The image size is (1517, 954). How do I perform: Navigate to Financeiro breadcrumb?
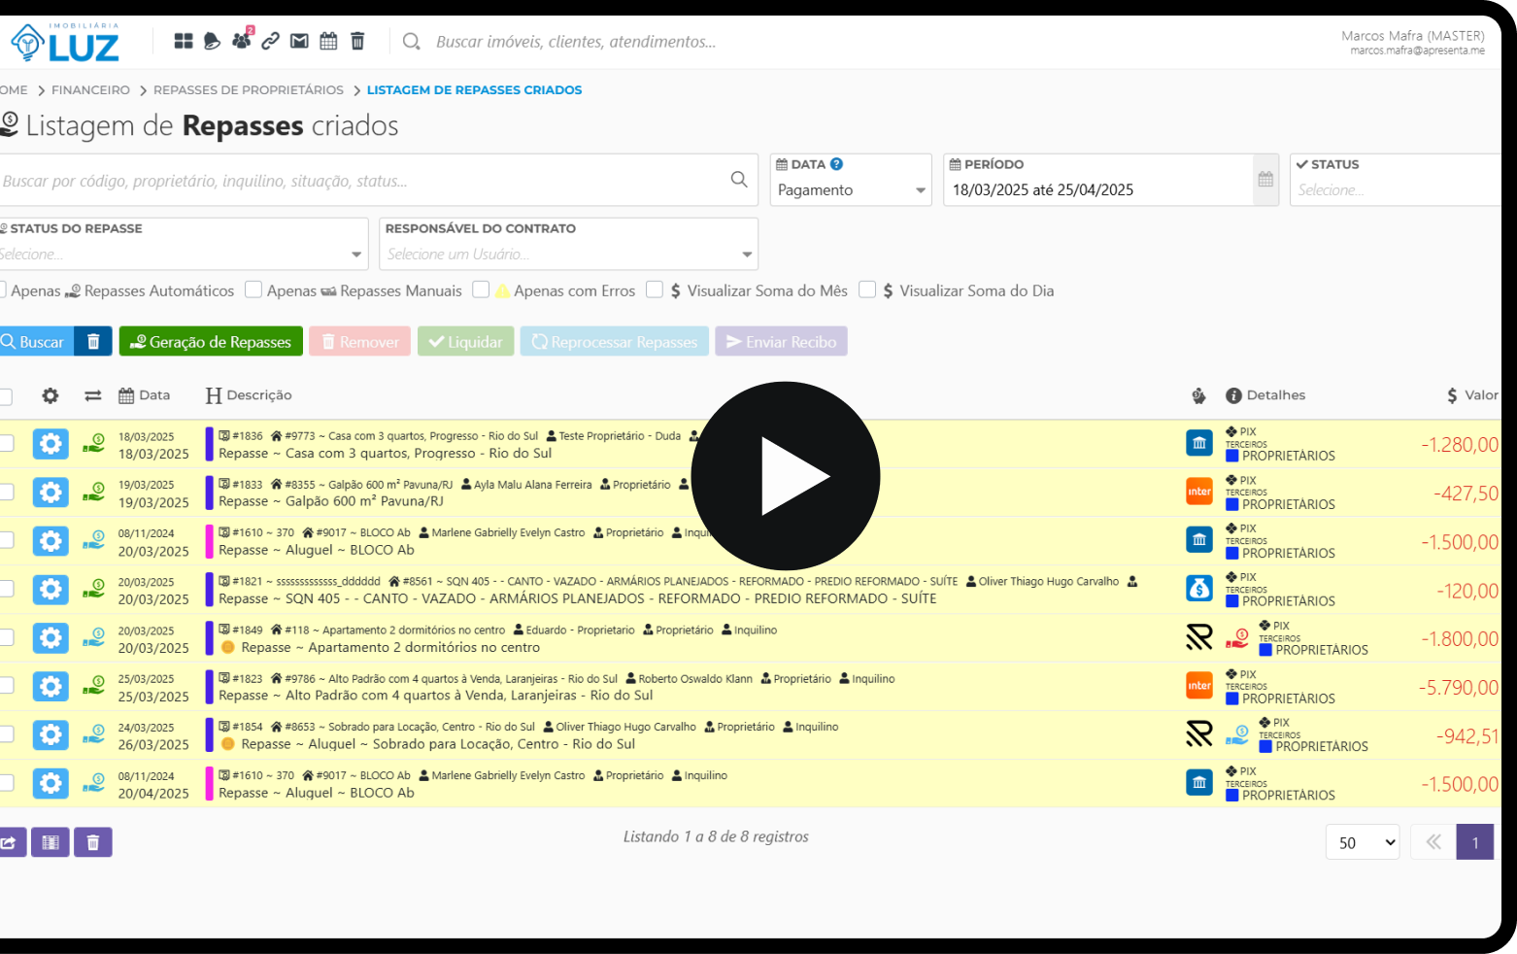tap(90, 89)
